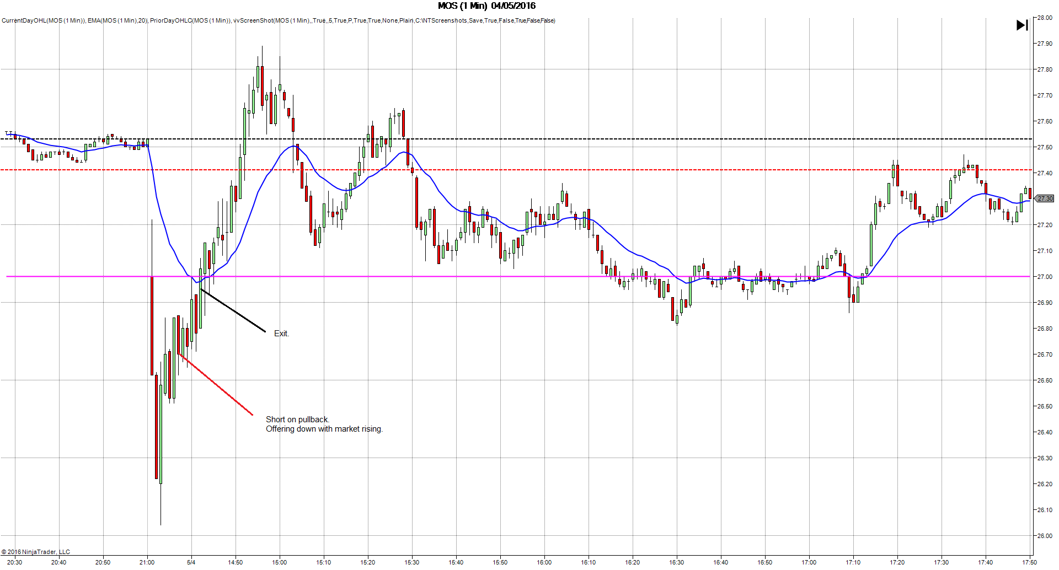Viewport: 1059px width, 570px height.
Task: Click the 26.80 price axis label
Action: point(1045,329)
